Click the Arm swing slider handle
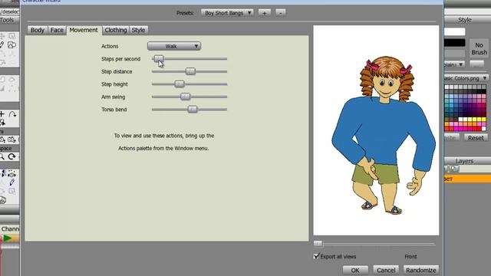Viewport: 491px width, 276px height. tap(185, 97)
